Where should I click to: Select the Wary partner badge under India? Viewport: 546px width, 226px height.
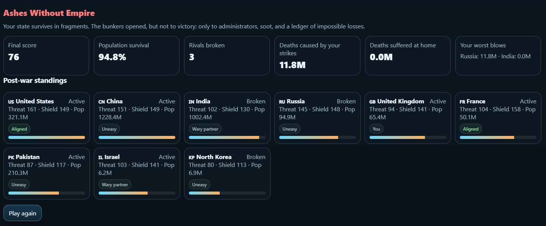point(205,129)
